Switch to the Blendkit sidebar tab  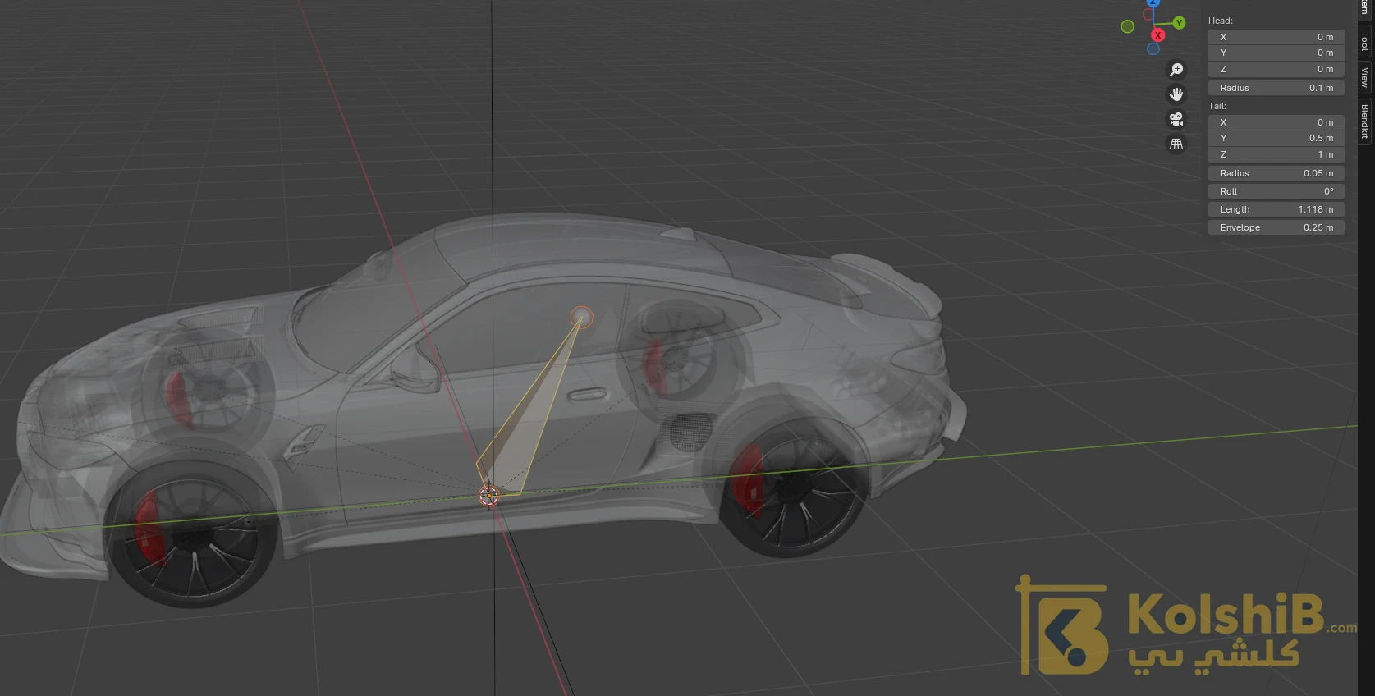(1364, 121)
